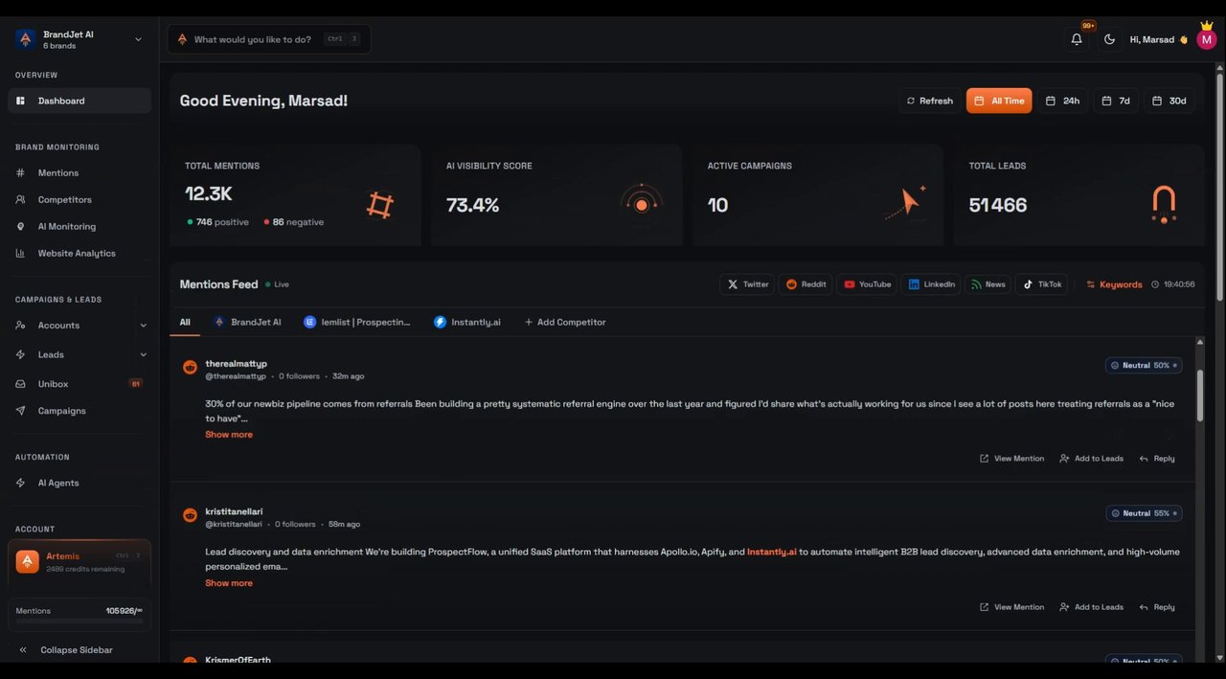Switch to the lemlist Prospecting tab
The width and height of the screenshot is (1226, 679).
357,323
